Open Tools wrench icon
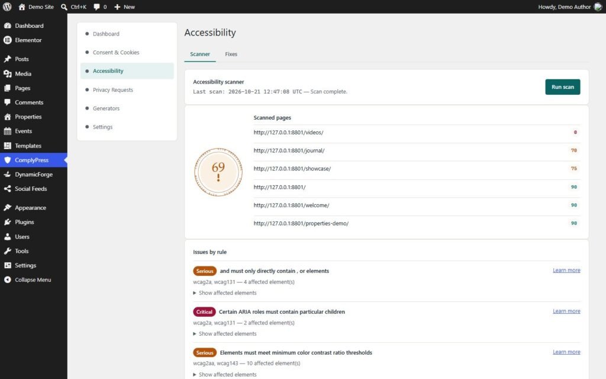This screenshot has width=606, height=379. [7, 250]
